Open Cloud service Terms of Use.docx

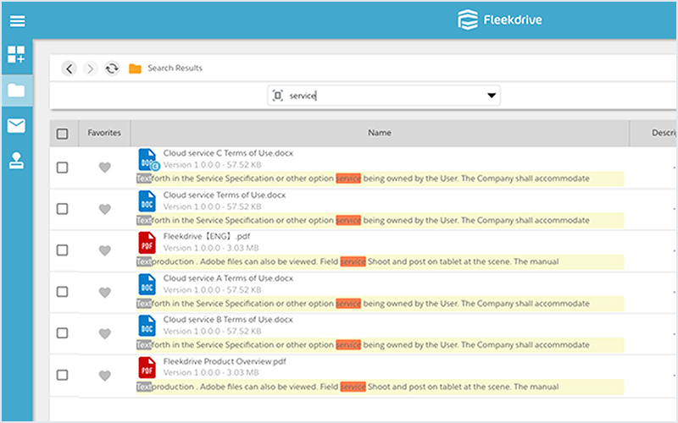(225, 195)
